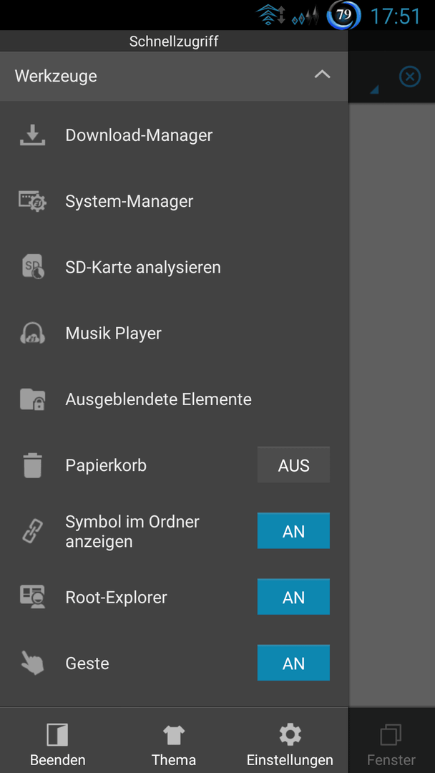
Task: Tap the battery 79 indicator
Action: (x=343, y=15)
